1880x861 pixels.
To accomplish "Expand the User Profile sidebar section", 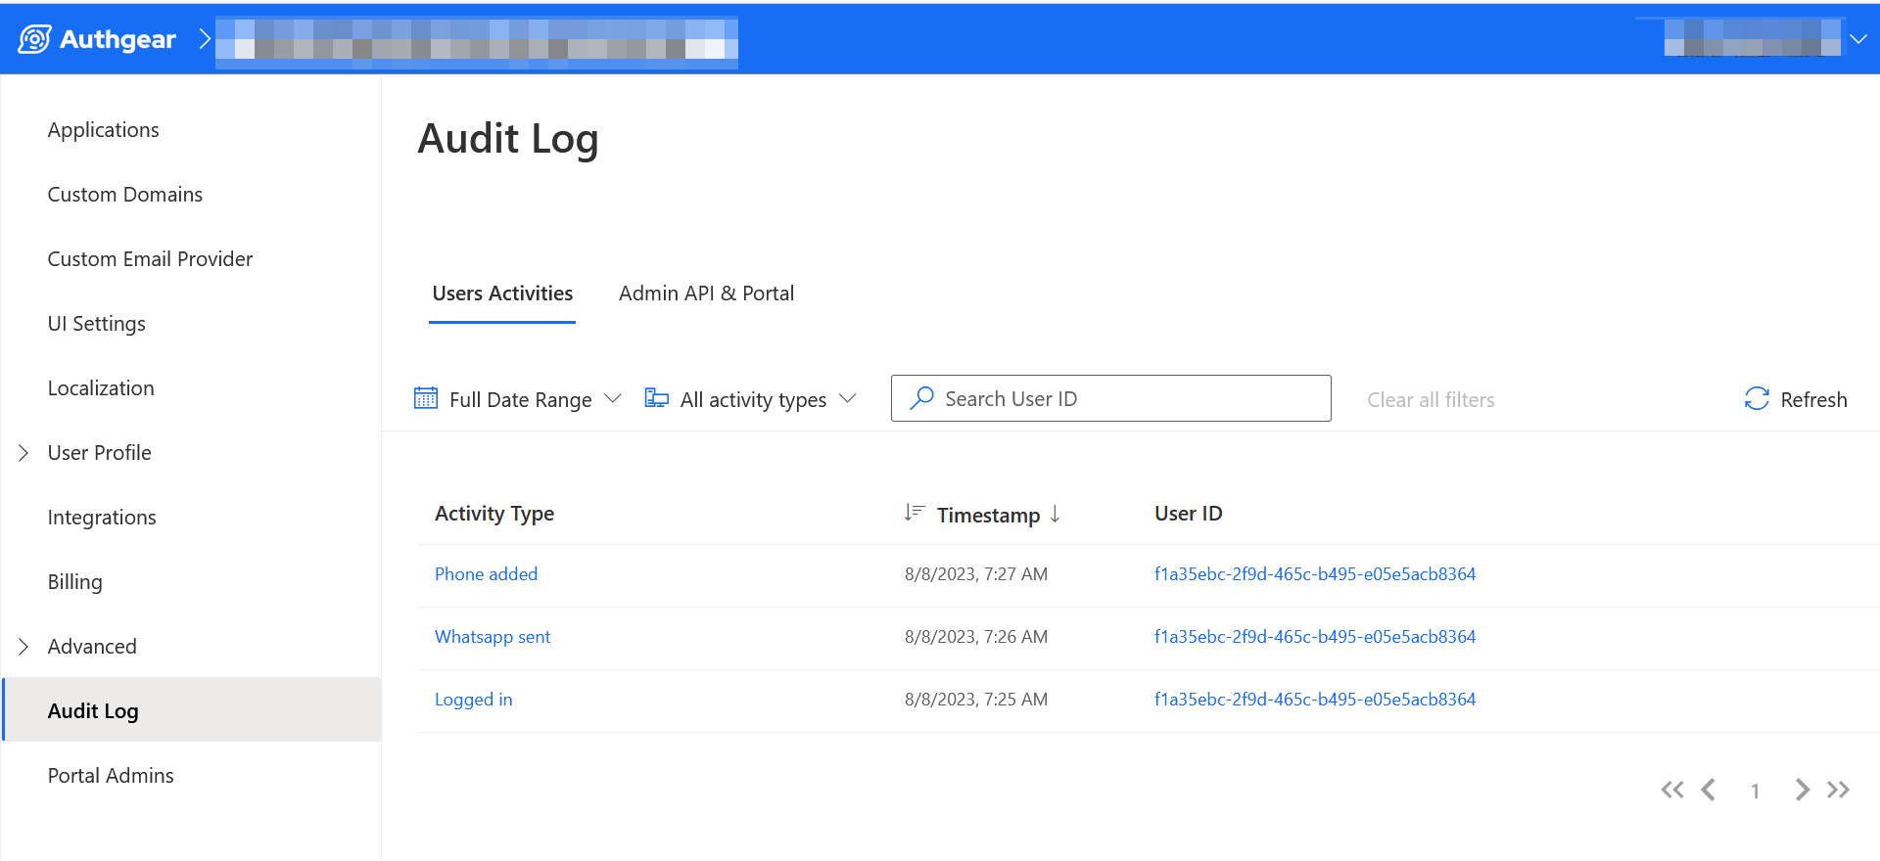I will coord(23,453).
